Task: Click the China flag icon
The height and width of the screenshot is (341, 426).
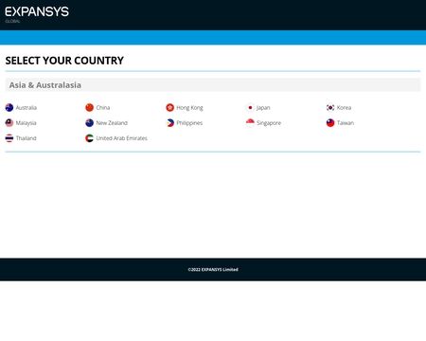Action: pos(90,108)
